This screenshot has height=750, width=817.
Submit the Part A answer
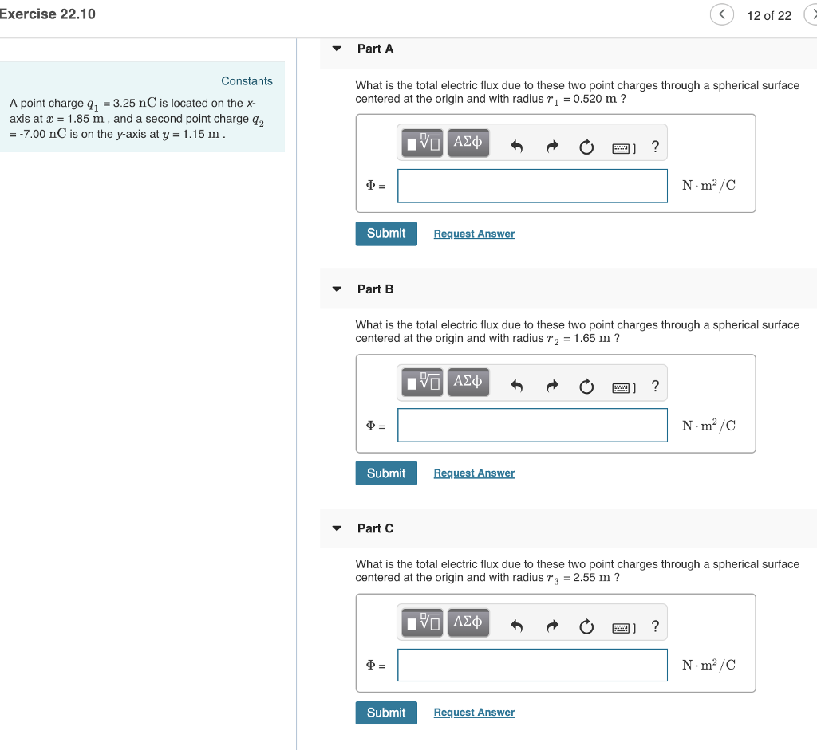[x=386, y=234]
